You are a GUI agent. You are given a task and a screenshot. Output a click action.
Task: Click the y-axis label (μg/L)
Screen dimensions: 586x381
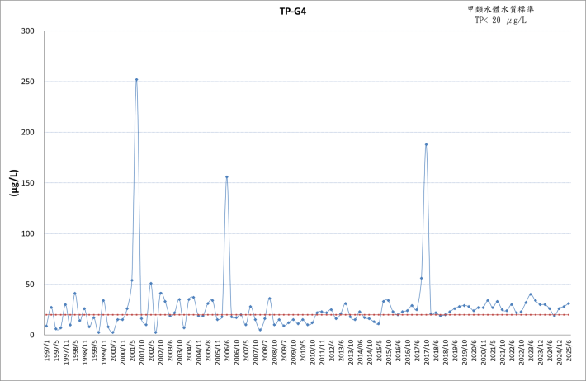tap(14, 182)
